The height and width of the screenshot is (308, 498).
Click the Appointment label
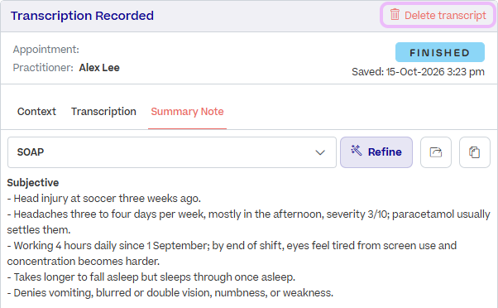(46, 50)
